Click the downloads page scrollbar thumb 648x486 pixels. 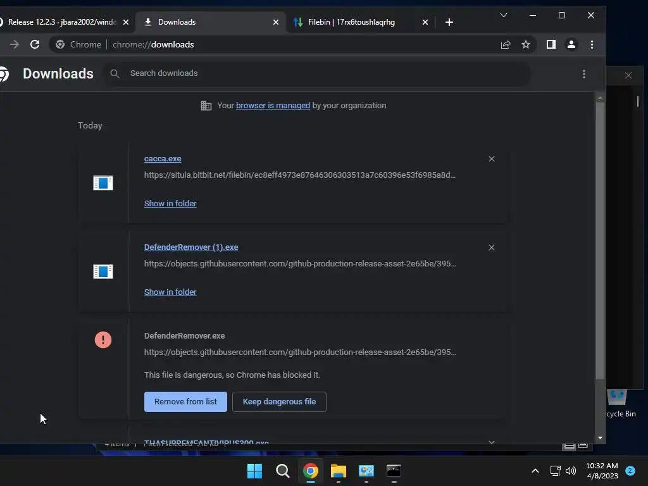600,240
